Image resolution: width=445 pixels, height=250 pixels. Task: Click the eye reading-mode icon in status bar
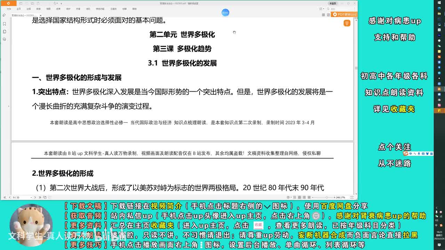[288, 197]
